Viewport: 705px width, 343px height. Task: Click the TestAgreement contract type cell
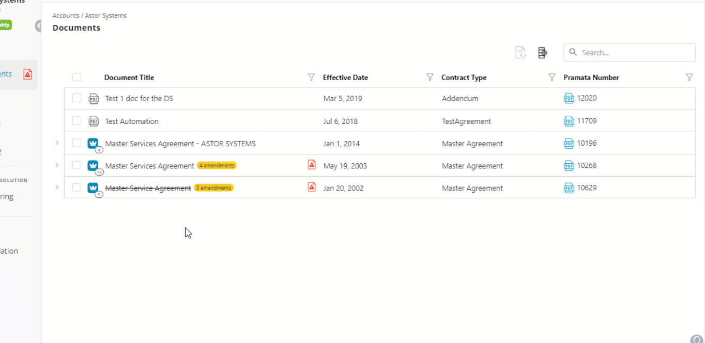coord(466,121)
